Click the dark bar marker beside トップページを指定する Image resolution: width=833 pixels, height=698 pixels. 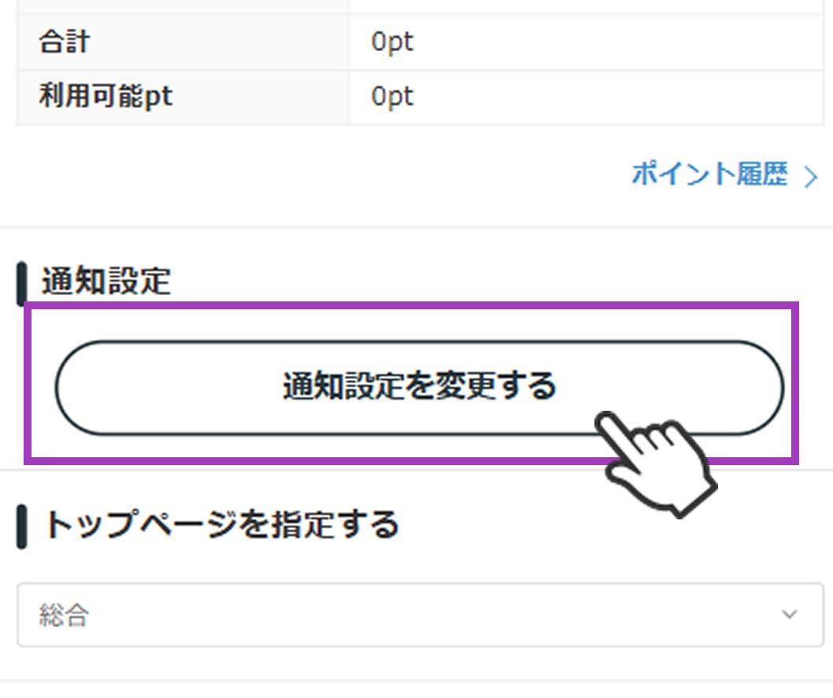(21, 527)
